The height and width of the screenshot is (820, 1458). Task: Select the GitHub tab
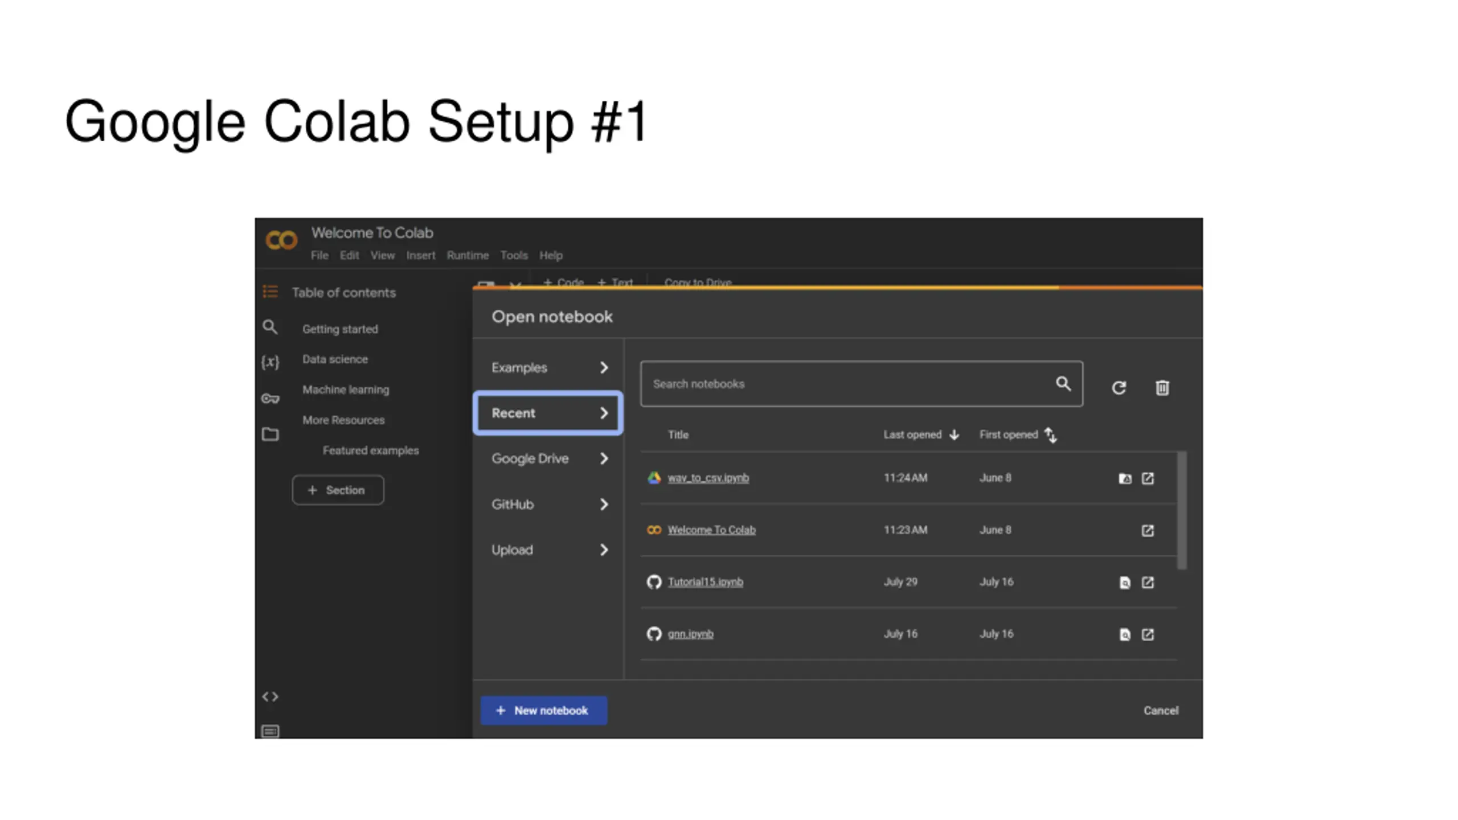(548, 505)
